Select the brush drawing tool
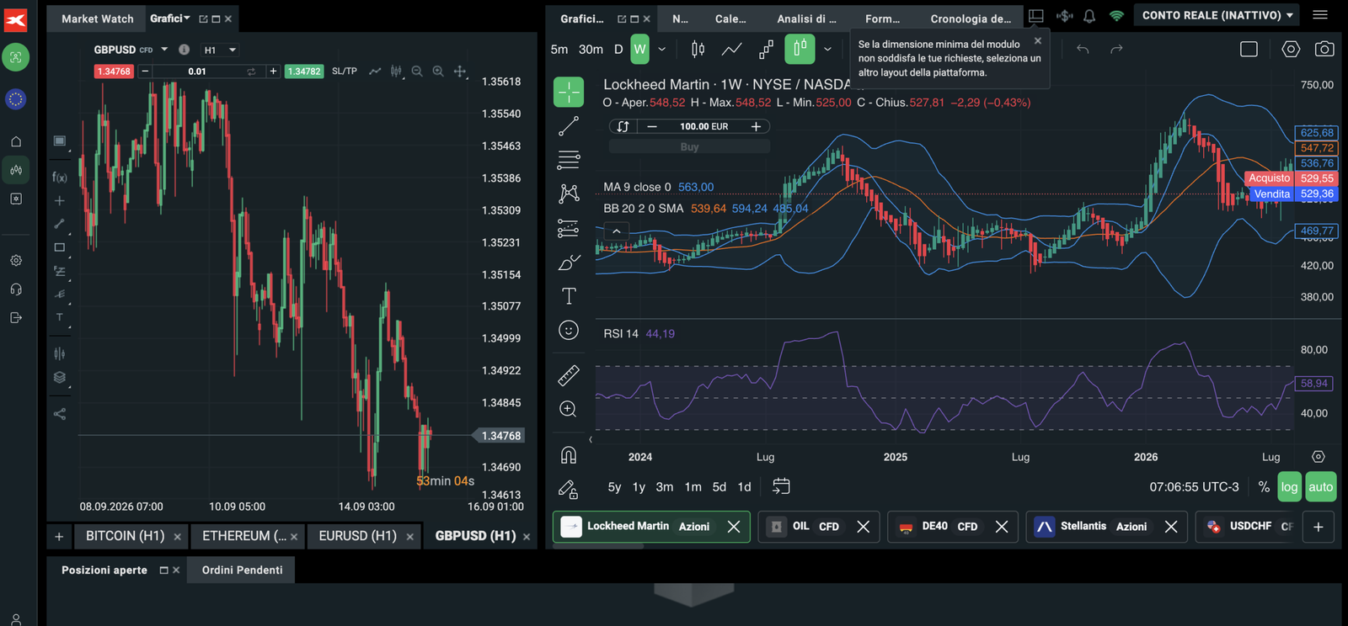 coord(569,263)
